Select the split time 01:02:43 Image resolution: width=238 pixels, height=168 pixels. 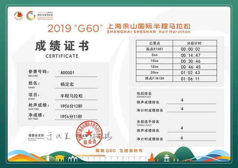click(190, 73)
